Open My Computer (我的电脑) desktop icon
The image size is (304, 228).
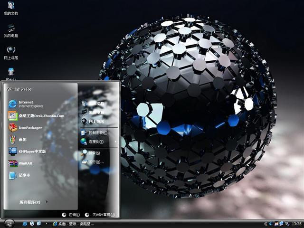11,30
